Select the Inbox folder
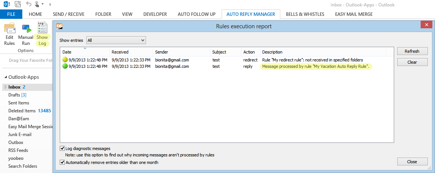This screenshot has height=173, width=435. 27,87
